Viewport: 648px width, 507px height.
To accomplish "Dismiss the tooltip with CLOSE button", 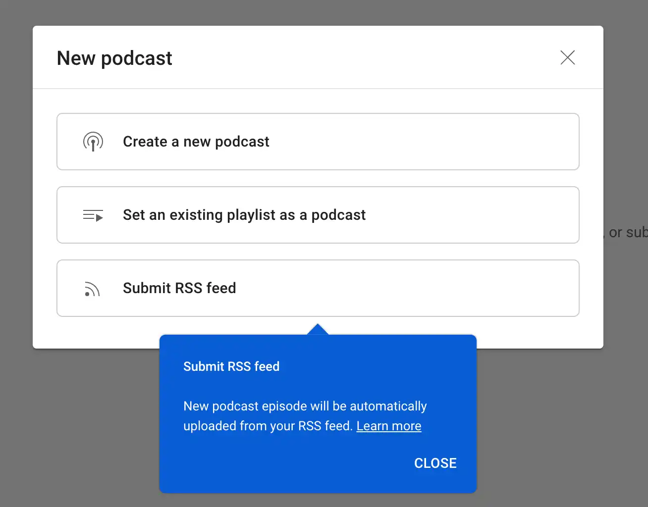I will pyautogui.click(x=435, y=463).
